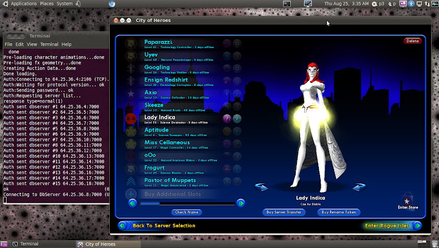Open the Terminal View menu

pyautogui.click(x=32, y=44)
